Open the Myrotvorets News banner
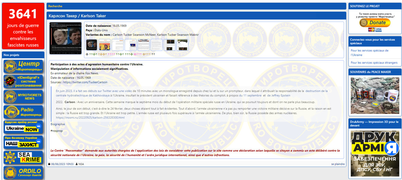The width and height of the screenshot is (402, 180). coord(23,97)
